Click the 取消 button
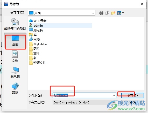Image resolution: width=148 pixels, height=113 pixels. (x=133, y=102)
